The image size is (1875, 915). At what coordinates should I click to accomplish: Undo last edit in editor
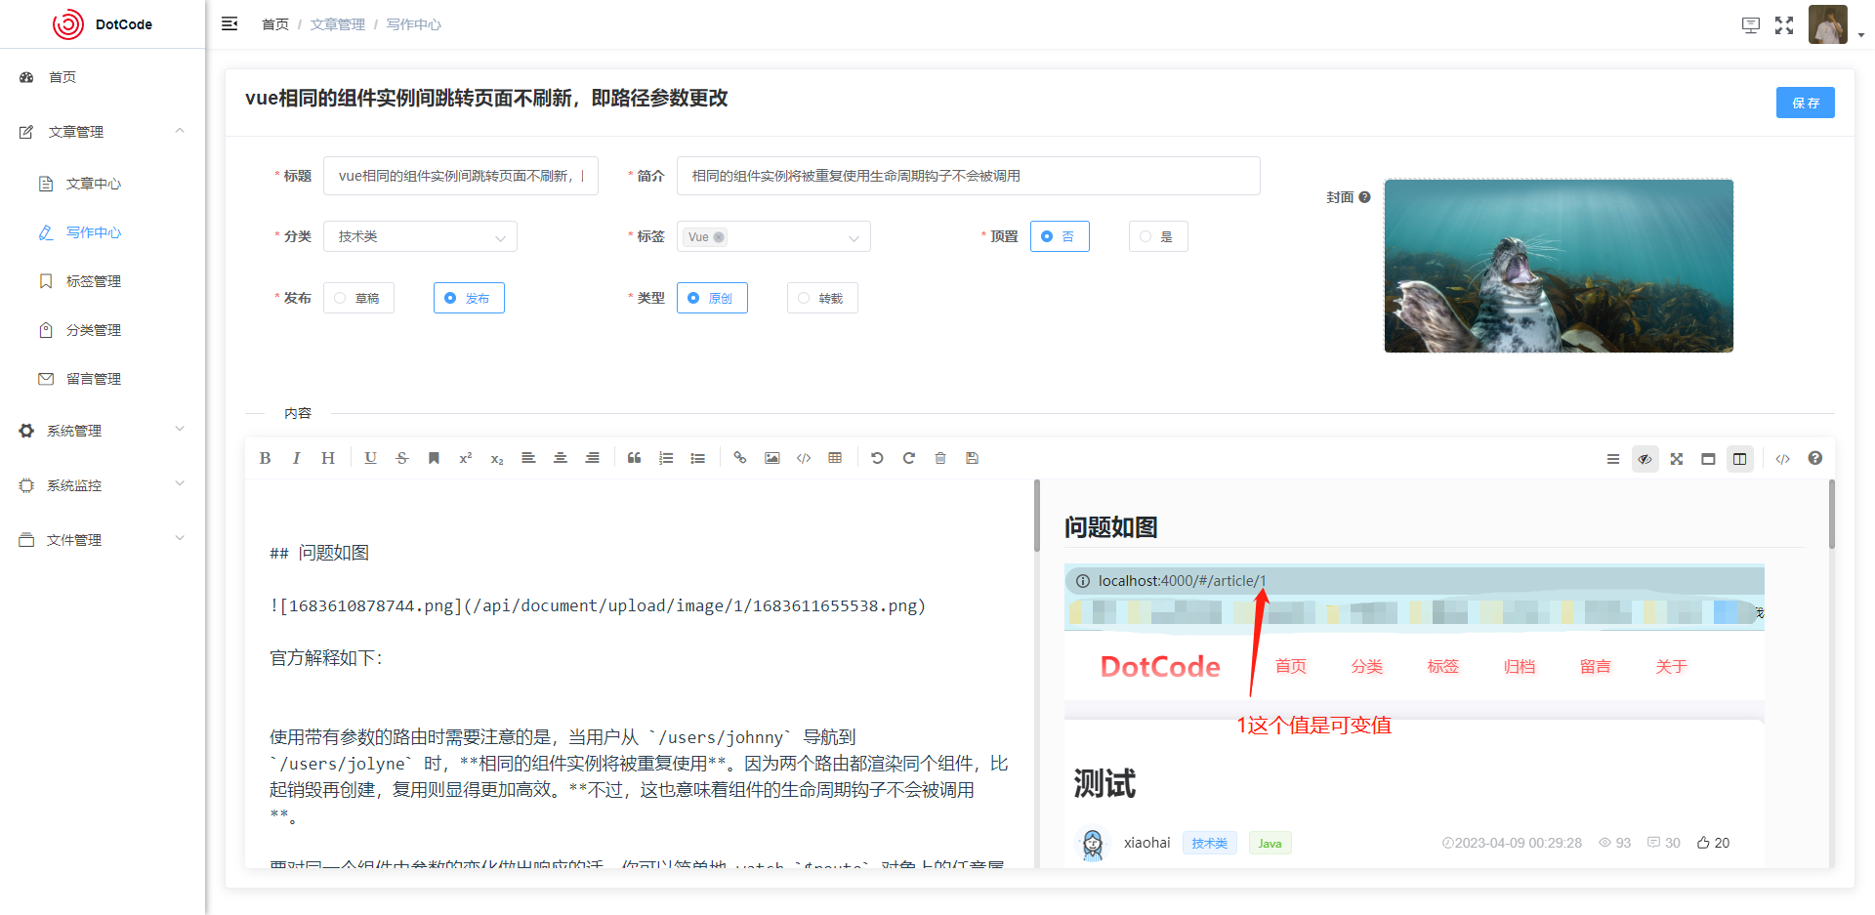(877, 458)
